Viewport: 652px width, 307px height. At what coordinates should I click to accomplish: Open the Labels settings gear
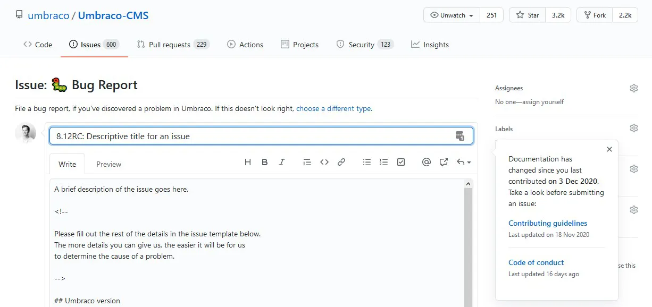click(633, 127)
